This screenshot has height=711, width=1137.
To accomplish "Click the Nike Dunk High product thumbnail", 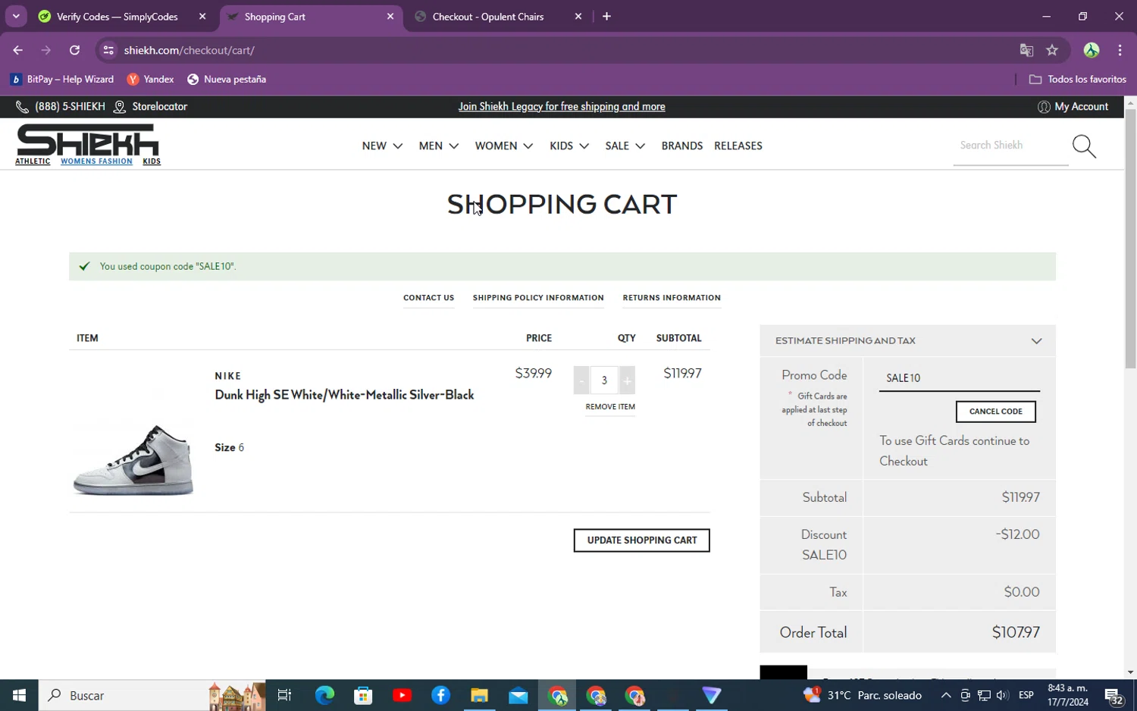I will click(133, 460).
